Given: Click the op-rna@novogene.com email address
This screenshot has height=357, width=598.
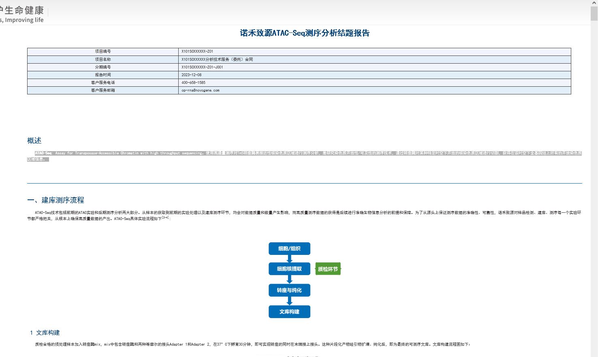Looking at the screenshot, I should [x=201, y=90].
